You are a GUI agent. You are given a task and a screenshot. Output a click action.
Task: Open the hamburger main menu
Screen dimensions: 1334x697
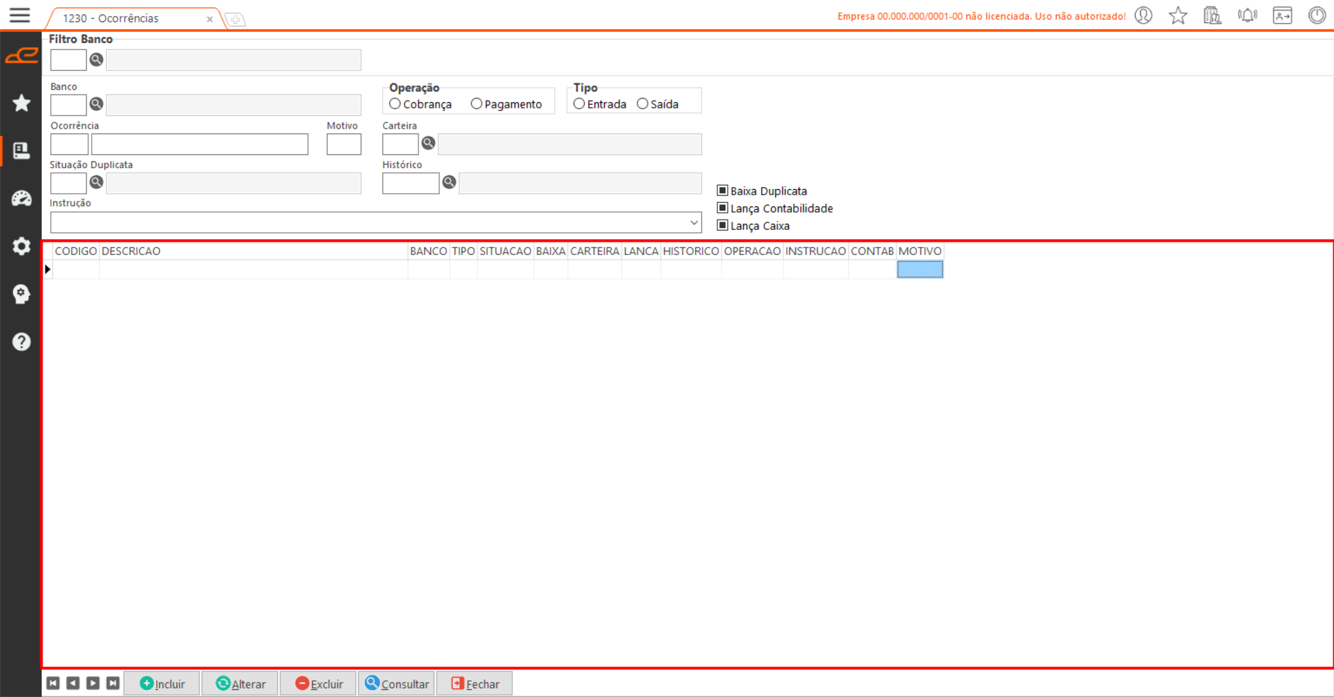19,15
